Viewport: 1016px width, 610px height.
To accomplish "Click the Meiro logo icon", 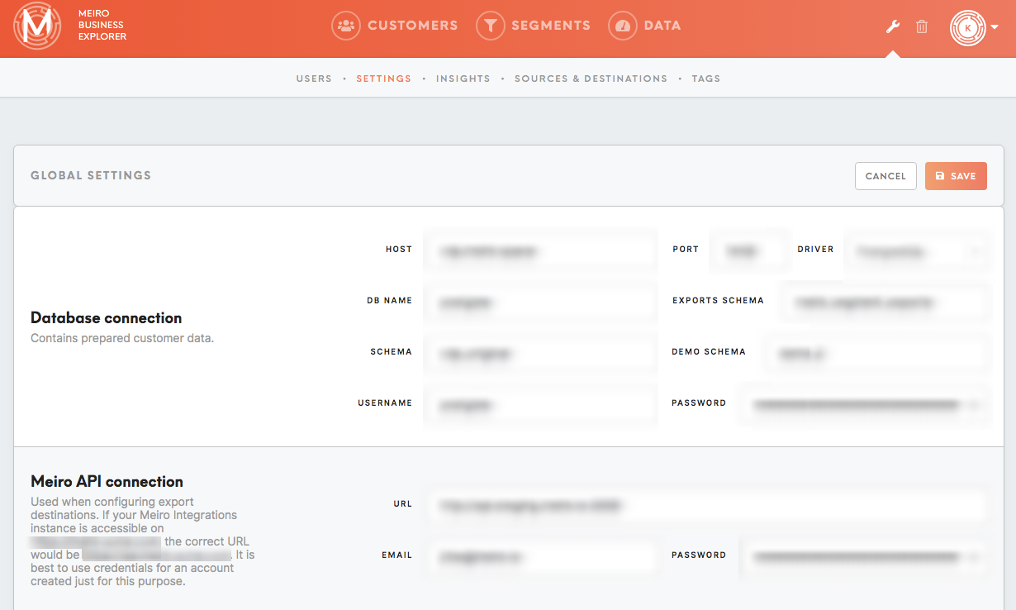I will [37, 26].
